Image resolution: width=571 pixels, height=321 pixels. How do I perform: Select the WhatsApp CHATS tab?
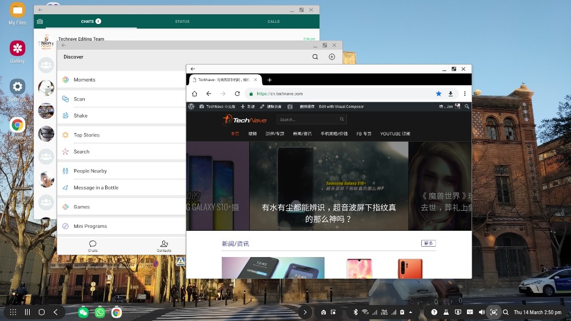click(91, 22)
